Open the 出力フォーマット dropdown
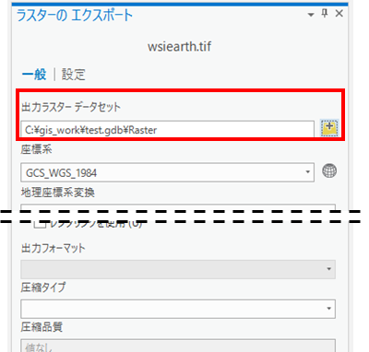The image size is (369, 352). (x=178, y=269)
